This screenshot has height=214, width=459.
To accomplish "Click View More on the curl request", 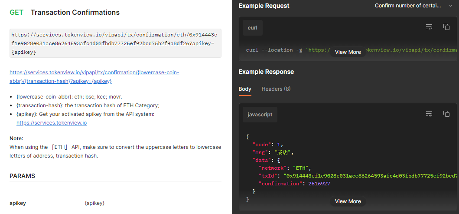I will click(x=348, y=52).
